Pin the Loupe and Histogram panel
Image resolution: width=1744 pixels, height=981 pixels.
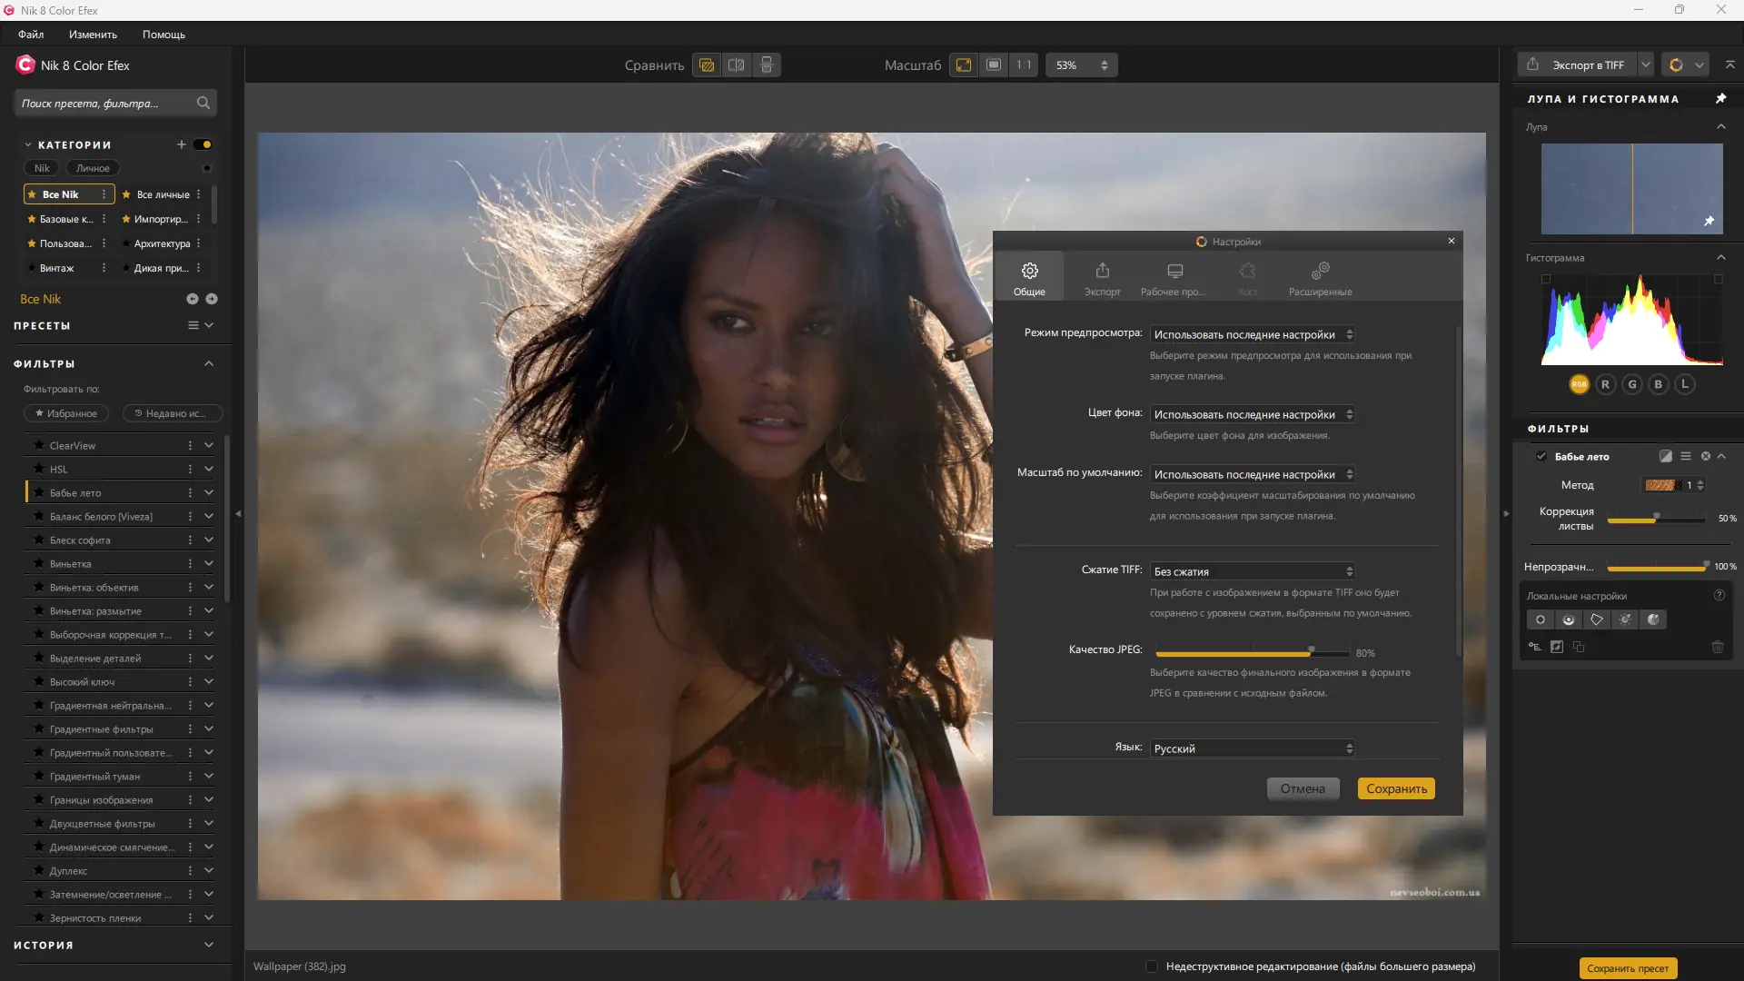[x=1720, y=98]
